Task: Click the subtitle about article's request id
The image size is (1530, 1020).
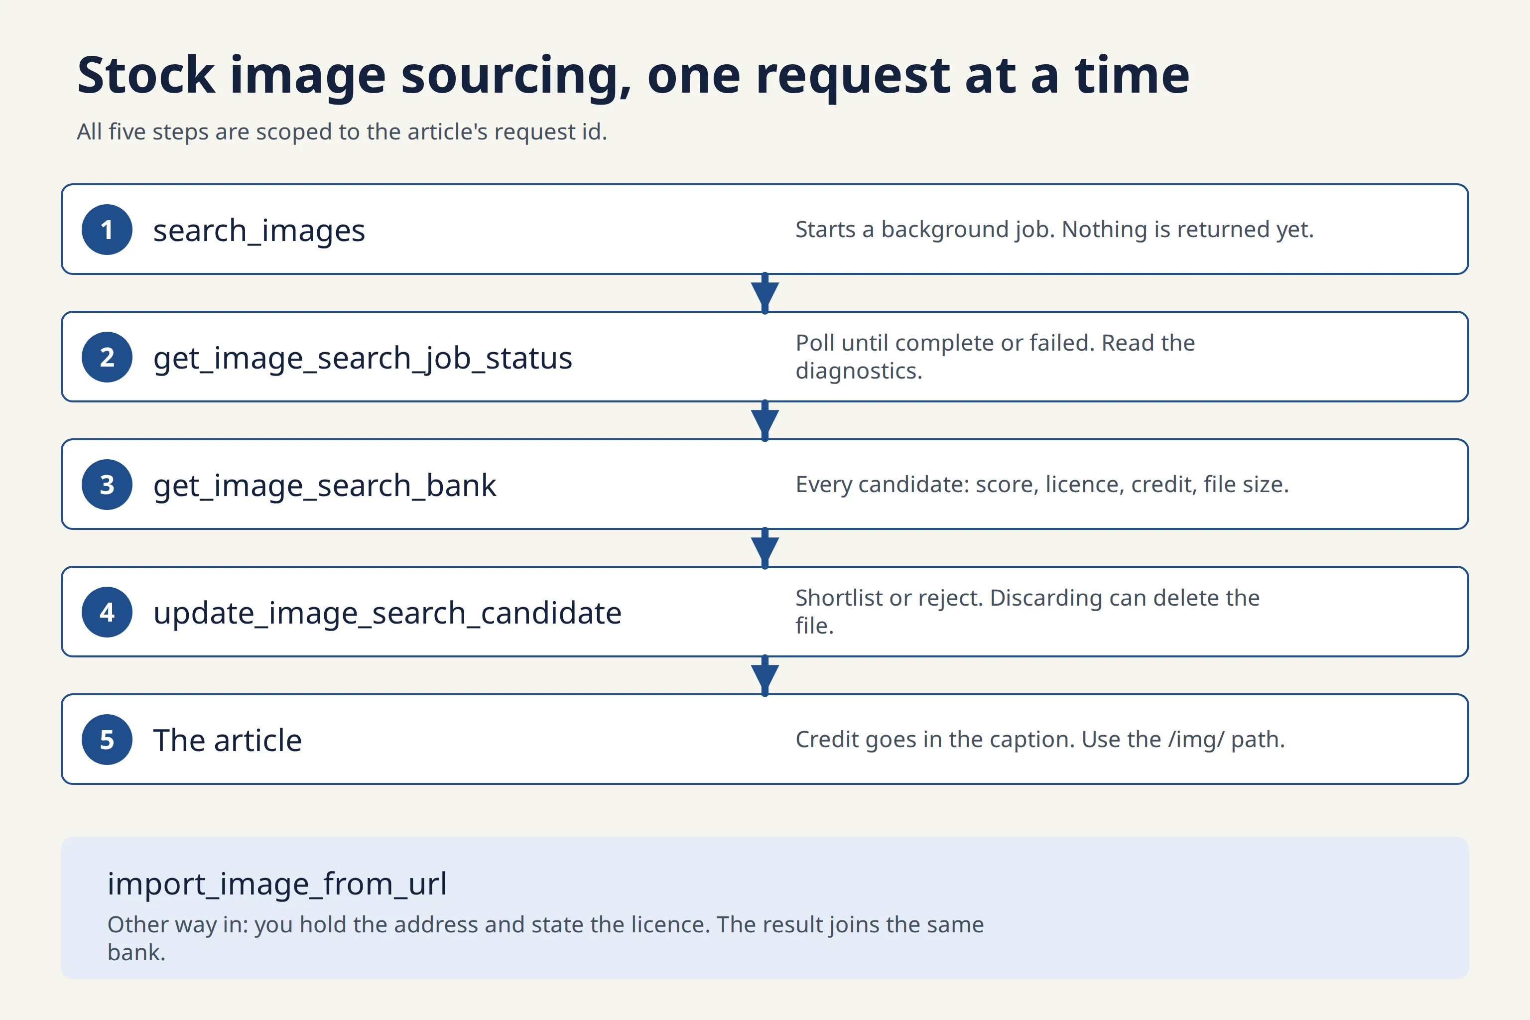Action: [x=342, y=132]
